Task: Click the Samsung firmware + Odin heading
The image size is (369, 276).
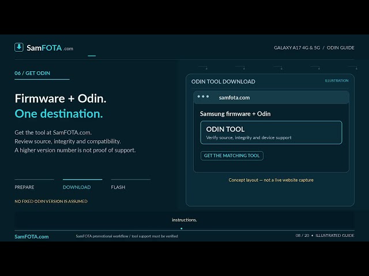Action: point(235,114)
